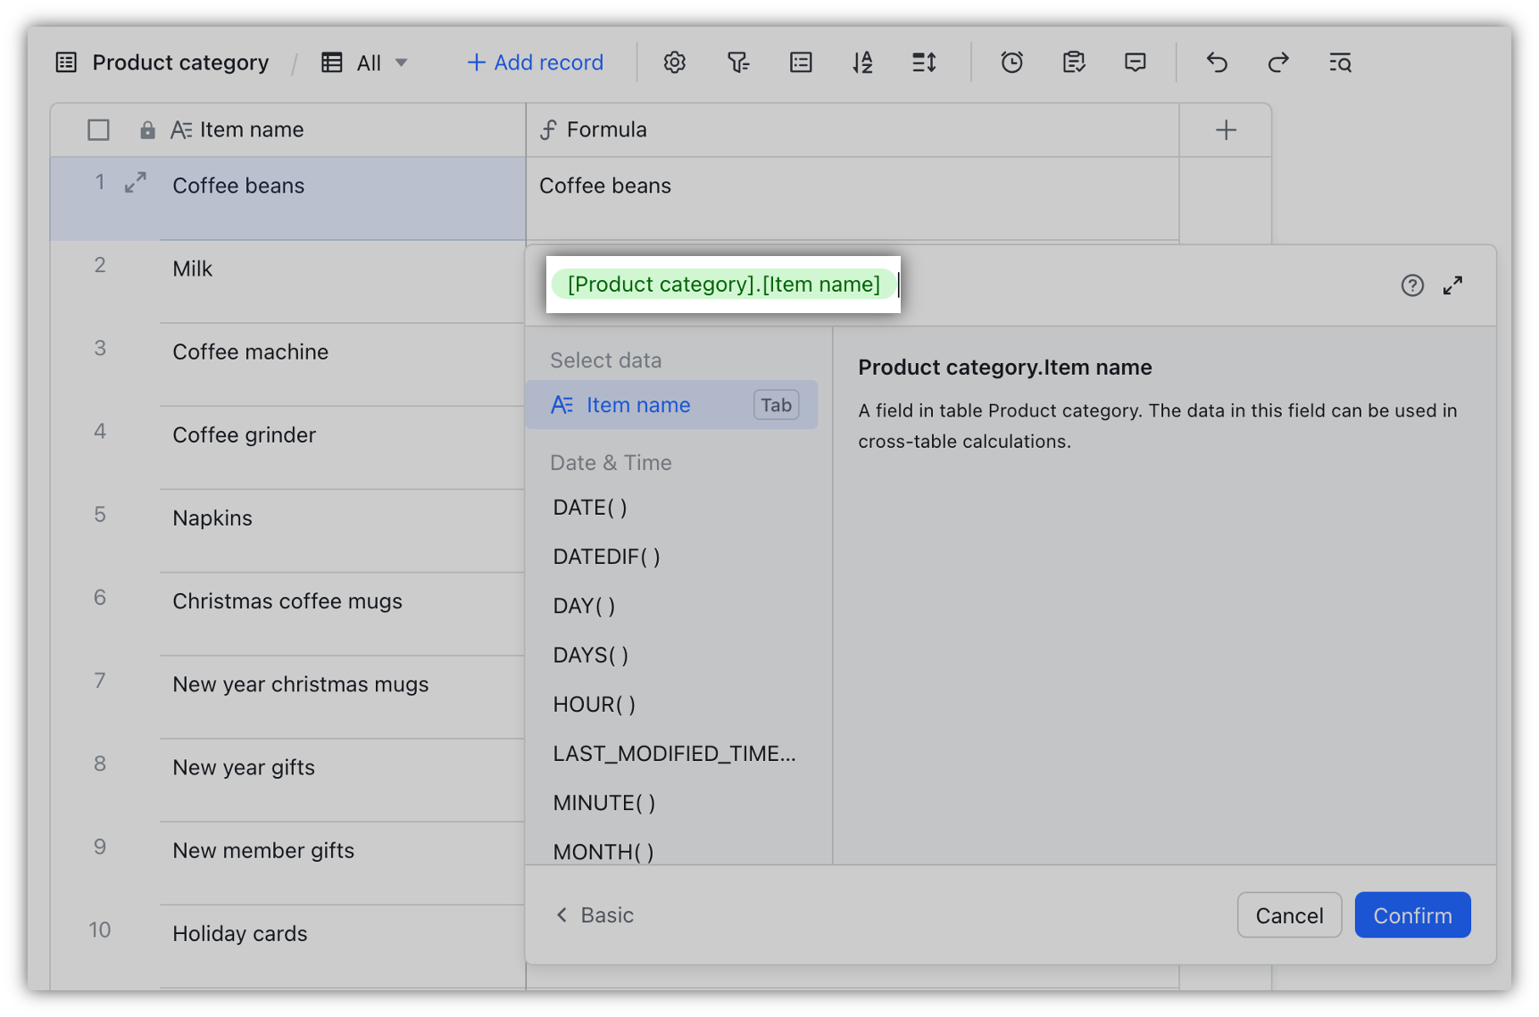Select the Napkins cell
Screen dimensions: 1539x1017
tap(342, 531)
